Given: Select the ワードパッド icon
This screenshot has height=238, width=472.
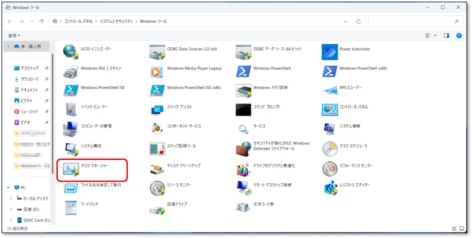Looking at the screenshot, I should tap(71, 208).
